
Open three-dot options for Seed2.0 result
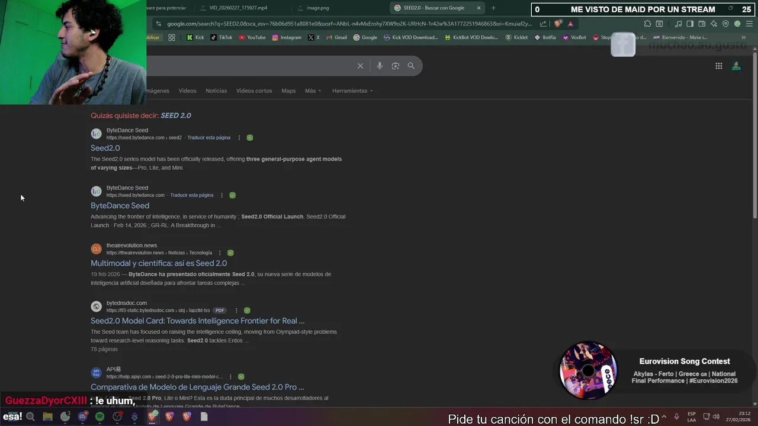(x=239, y=138)
